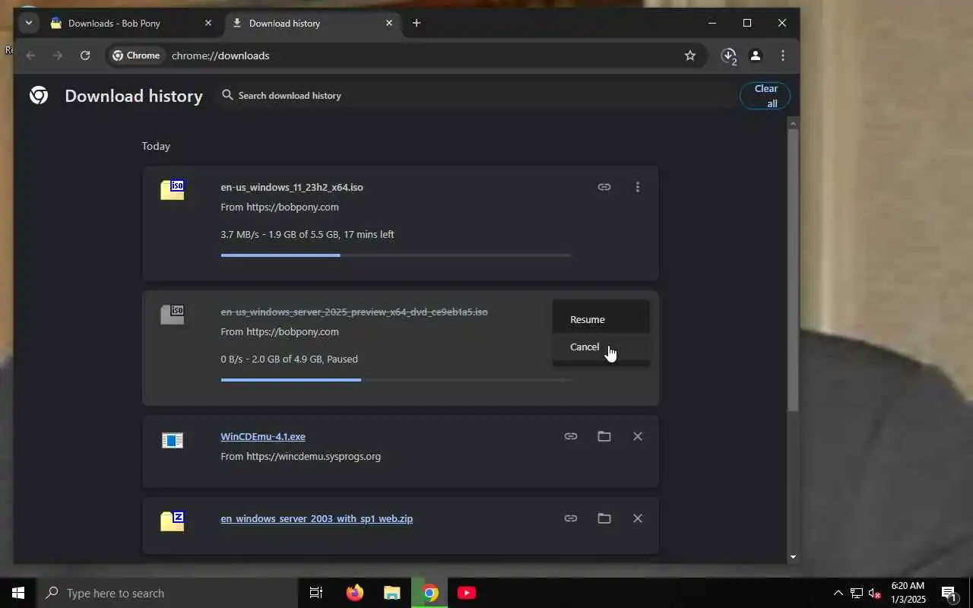Click '0 B/s - 2.0 GB of 4.9 GB, Paused' status

click(x=289, y=359)
